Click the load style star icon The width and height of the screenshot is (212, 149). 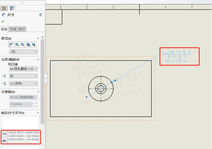(33, 45)
